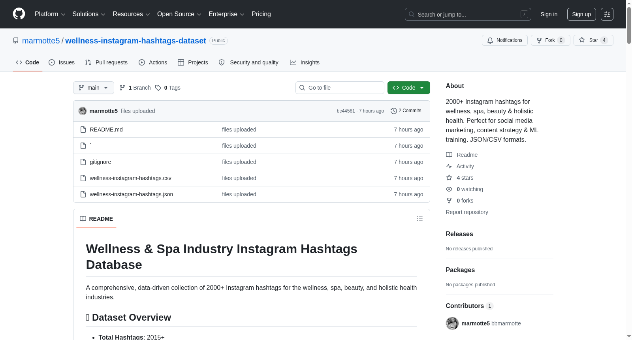
Task: Expand the Open Source menu
Action: pyautogui.click(x=179, y=14)
